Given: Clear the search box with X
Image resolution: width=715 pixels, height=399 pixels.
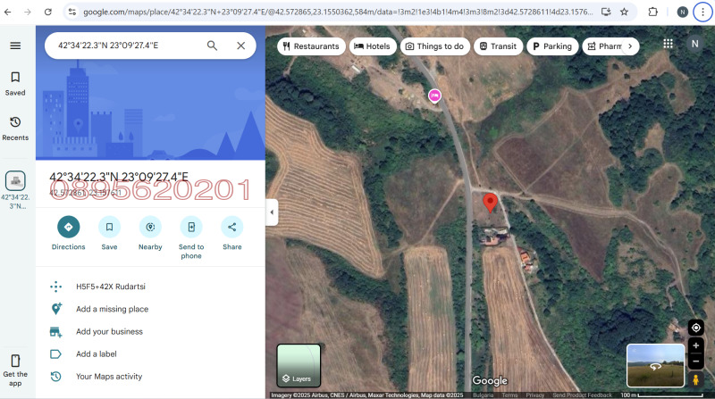Looking at the screenshot, I should click(x=240, y=46).
